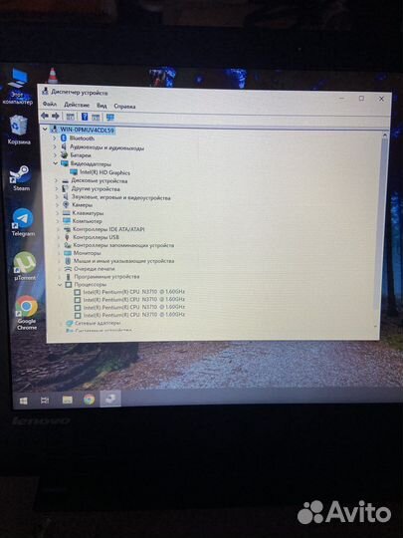Click the speaker icon beside Аудиовходы и аудиовыходы
The image size is (403, 538).
point(64,146)
